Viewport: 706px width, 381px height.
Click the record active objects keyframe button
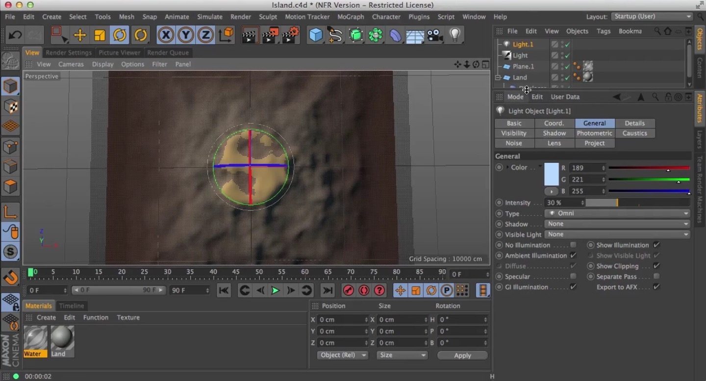(x=349, y=290)
